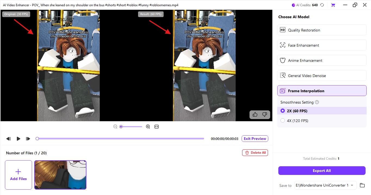Click the AI Credits 640 value
This screenshot has height=195, width=371.
[315, 5]
